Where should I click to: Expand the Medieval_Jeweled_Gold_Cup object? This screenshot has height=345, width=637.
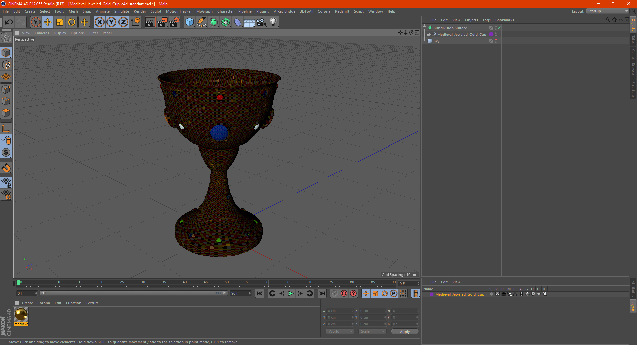point(428,34)
